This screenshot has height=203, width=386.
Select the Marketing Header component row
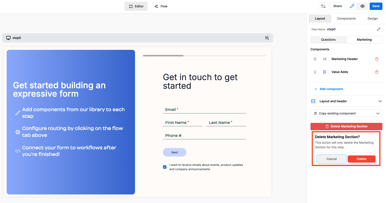[346, 59]
